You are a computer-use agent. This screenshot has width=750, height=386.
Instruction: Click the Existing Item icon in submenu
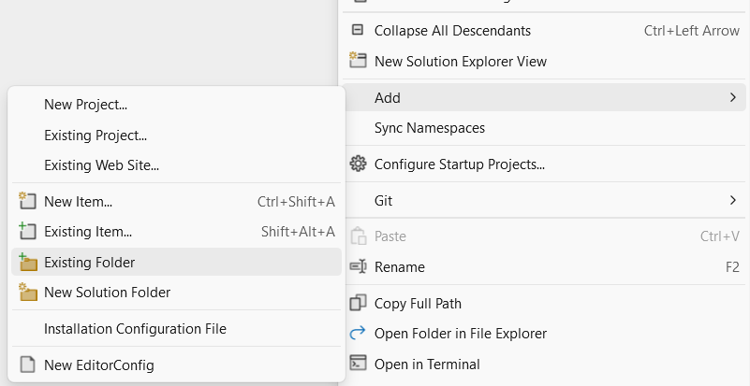[x=27, y=231]
